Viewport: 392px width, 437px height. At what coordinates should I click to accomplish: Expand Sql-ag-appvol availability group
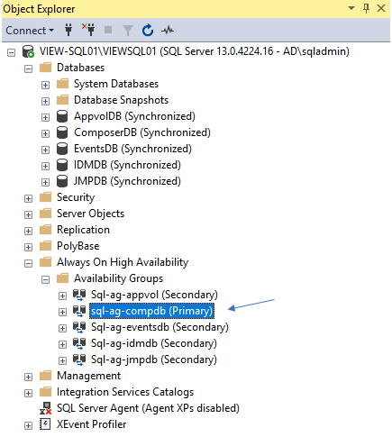[62, 296]
